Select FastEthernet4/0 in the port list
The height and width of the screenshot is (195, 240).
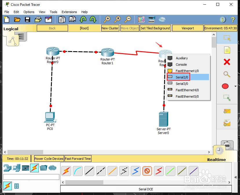188,90
